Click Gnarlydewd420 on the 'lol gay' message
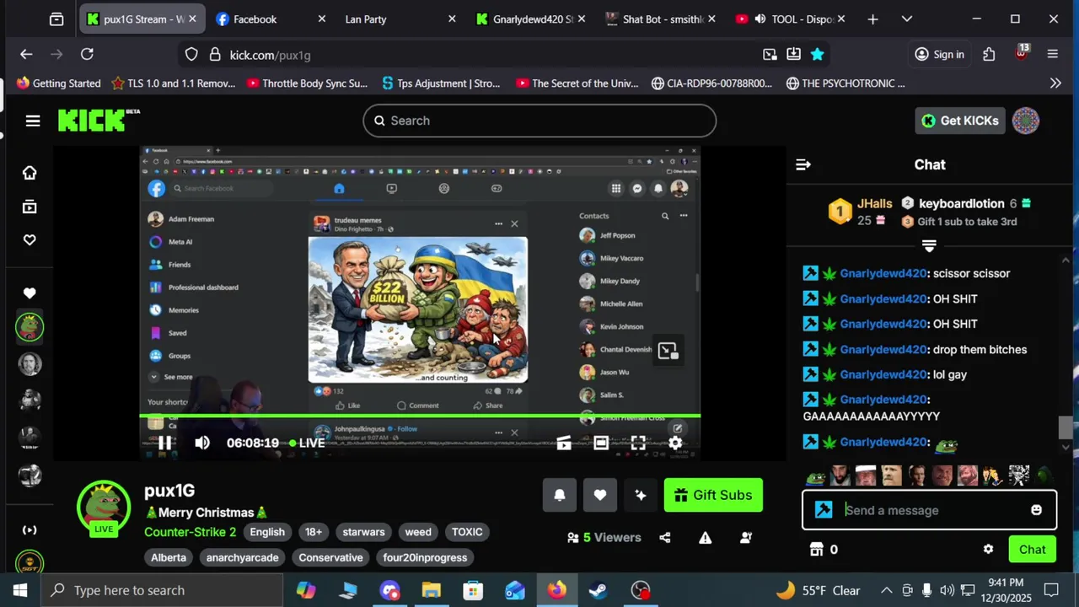The image size is (1079, 607). point(883,374)
